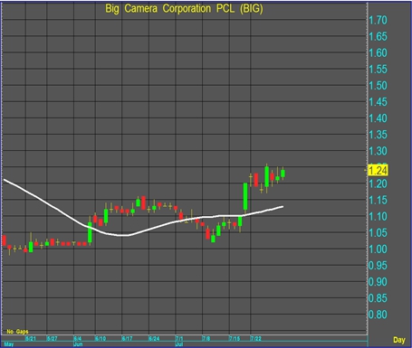Click the 5/21 date label
The width and height of the screenshot is (412, 348).
[x=31, y=338]
